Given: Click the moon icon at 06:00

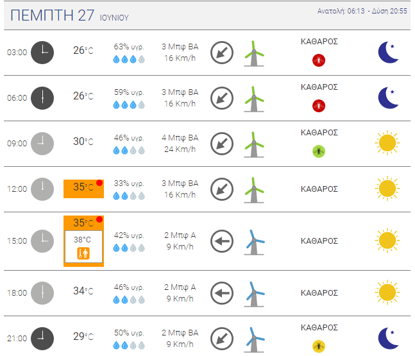Looking at the screenshot, I should coord(388,97).
